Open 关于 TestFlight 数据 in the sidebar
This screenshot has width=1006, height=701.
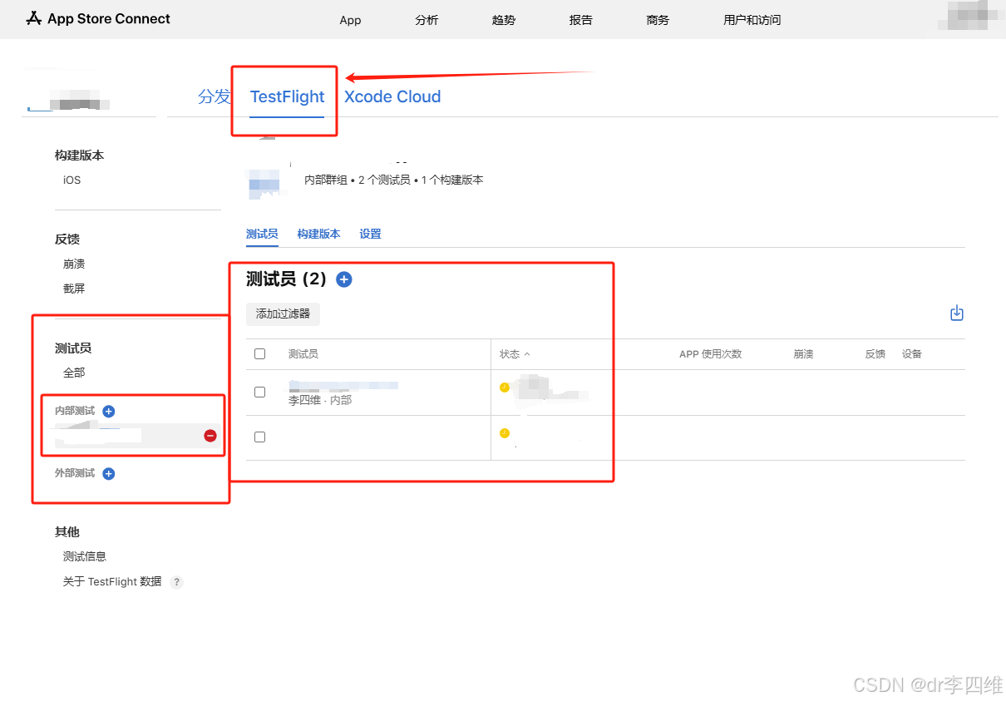point(112,582)
